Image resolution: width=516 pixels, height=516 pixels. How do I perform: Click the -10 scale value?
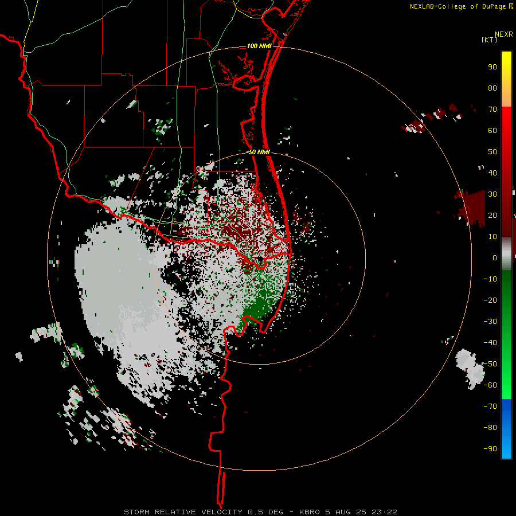coord(490,279)
